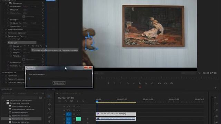The height and width of the screenshot is (124, 221).
Task: Click the pen mask icon under Gaussian Blur
Action: click(x=18, y=40)
